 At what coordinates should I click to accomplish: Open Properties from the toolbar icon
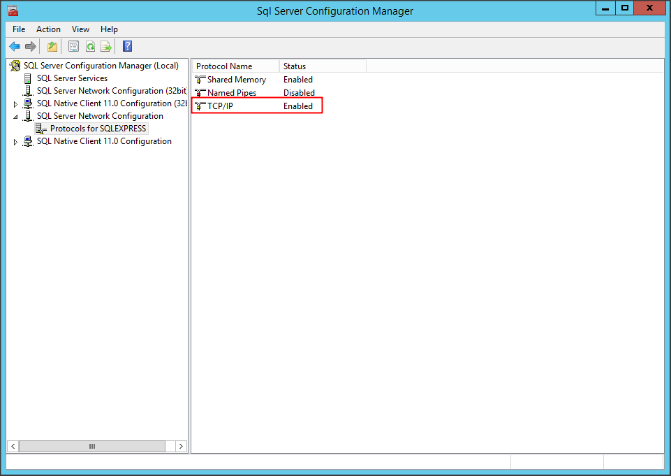point(73,47)
